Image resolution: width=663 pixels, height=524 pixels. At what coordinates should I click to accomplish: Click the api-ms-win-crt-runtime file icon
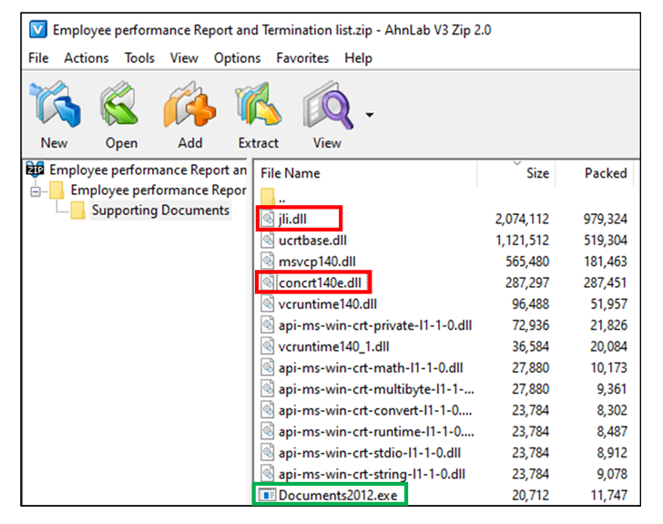coord(267,430)
